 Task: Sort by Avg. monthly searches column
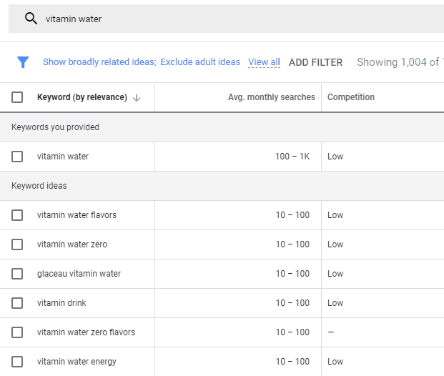click(x=271, y=97)
